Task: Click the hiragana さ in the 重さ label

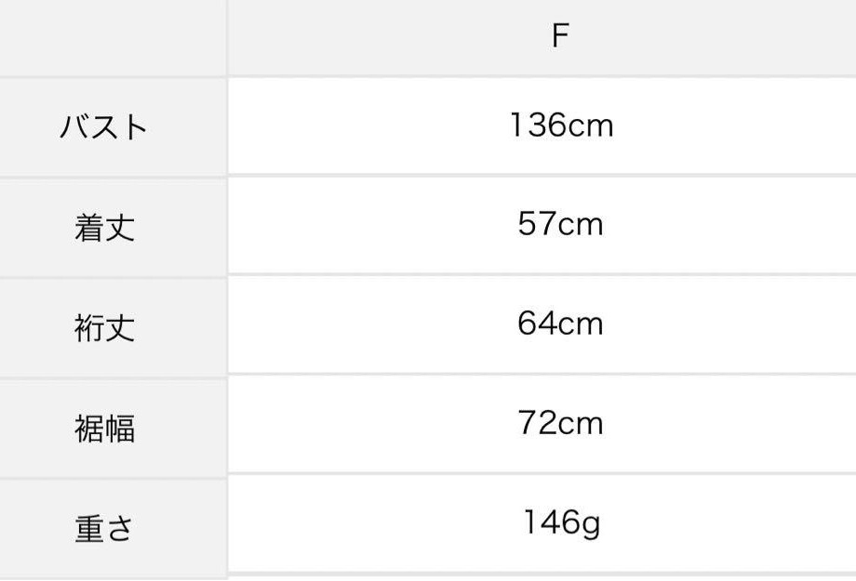Action: click(x=120, y=529)
